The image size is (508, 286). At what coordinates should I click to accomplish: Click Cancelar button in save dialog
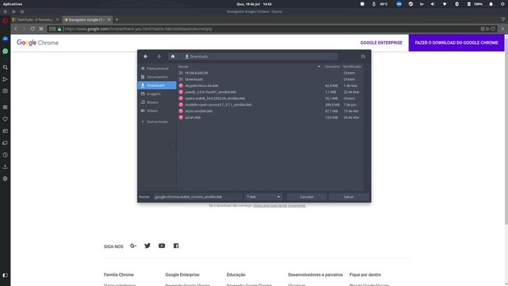(x=306, y=197)
